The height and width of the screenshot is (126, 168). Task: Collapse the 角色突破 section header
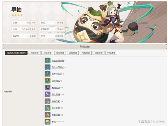tap(85, 46)
